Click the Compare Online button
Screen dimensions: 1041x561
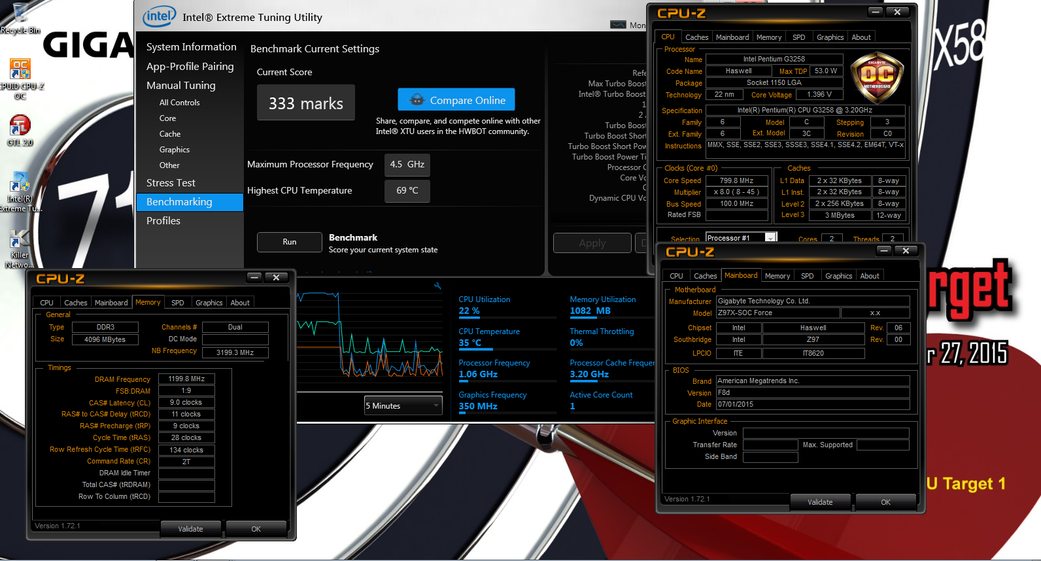(x=456, y=100)
